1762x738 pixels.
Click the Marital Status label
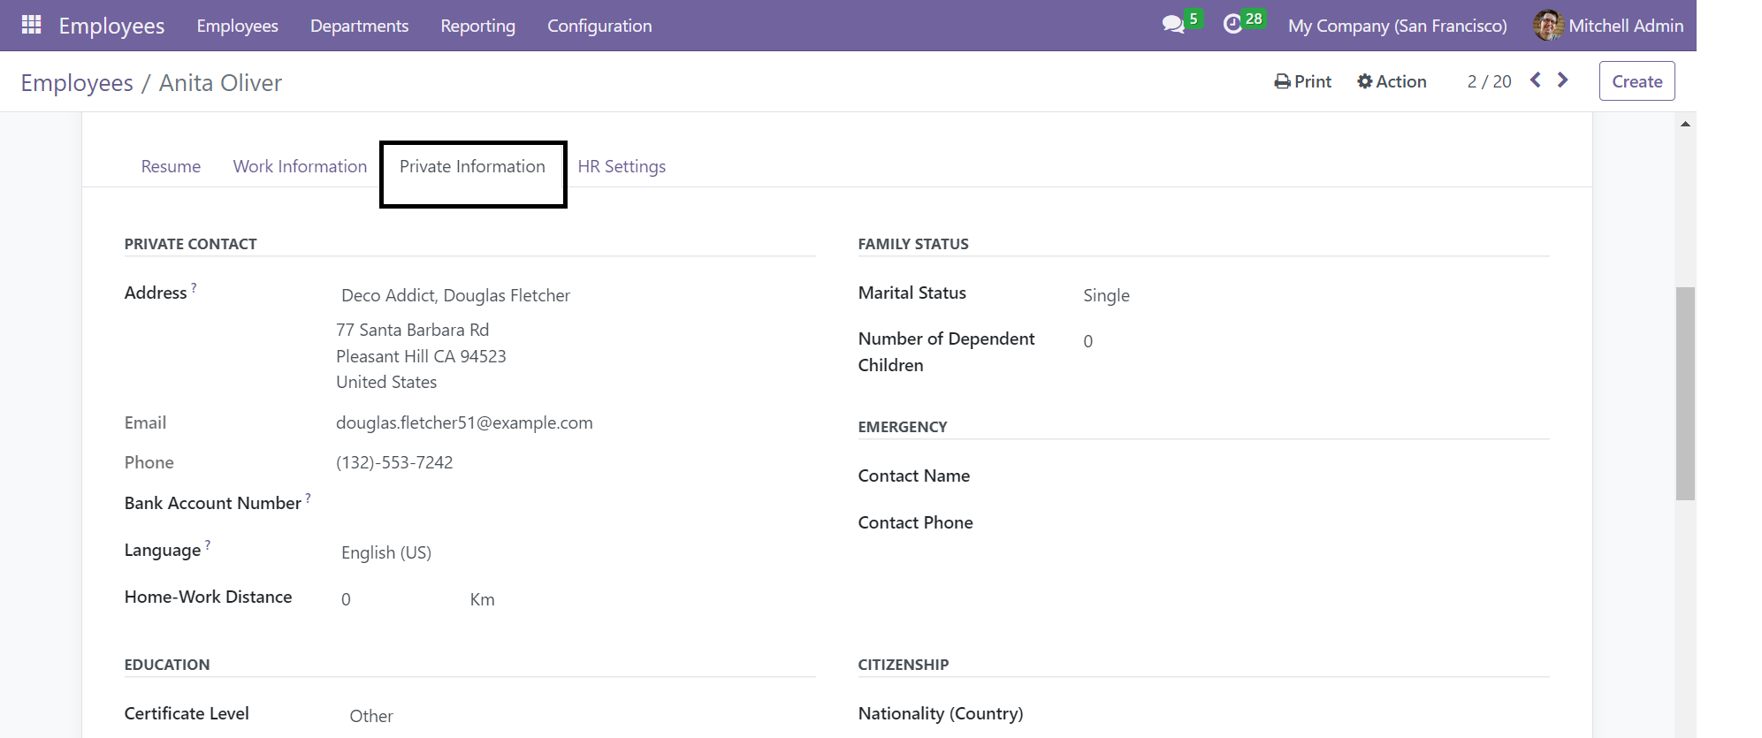912,293
